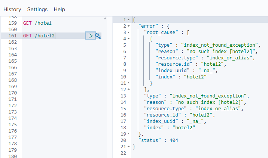Open the Help menu
268x158 pixels.
click(59, 9)
